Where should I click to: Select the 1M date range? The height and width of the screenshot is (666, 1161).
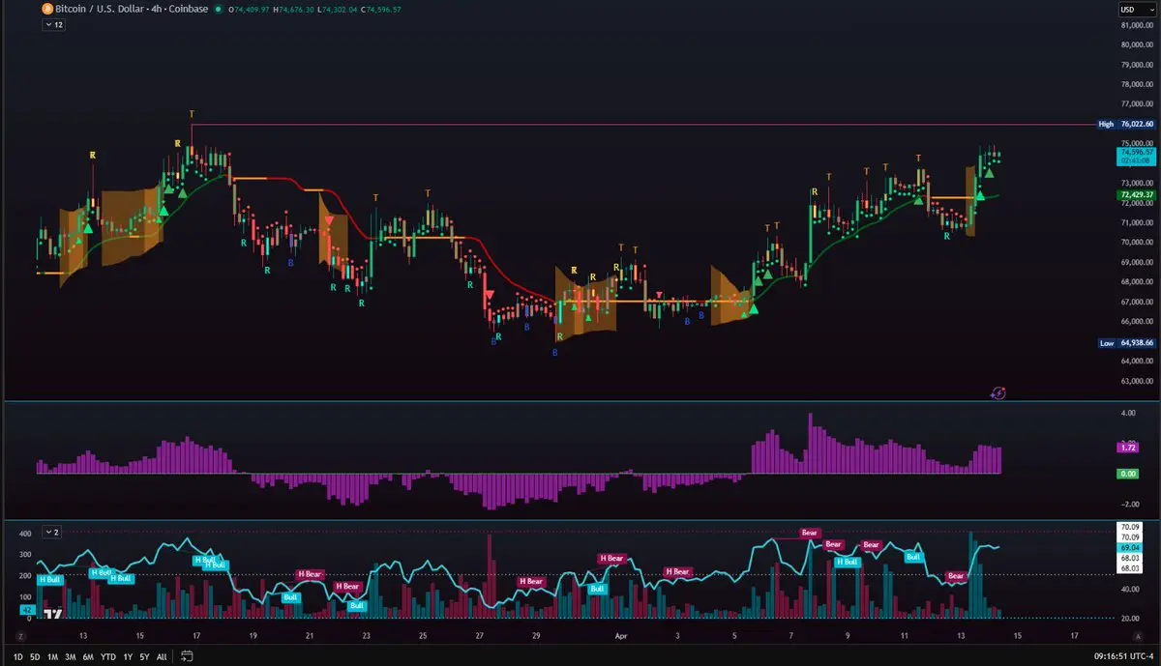click(x=53, y=656)
